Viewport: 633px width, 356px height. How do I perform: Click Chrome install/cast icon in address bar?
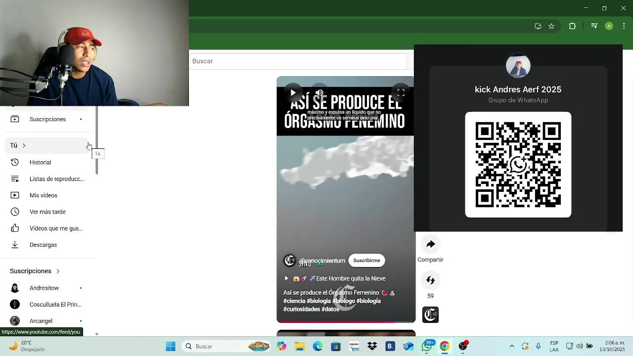pos(538,26)
